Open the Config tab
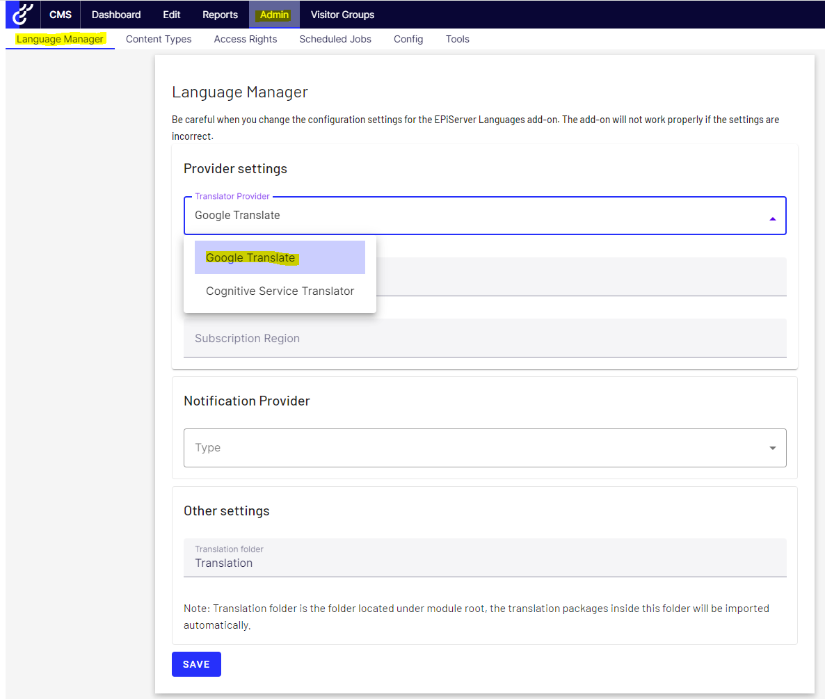This screenshot has width=825, height=699. pyautogui.click(x=408, y=39)
